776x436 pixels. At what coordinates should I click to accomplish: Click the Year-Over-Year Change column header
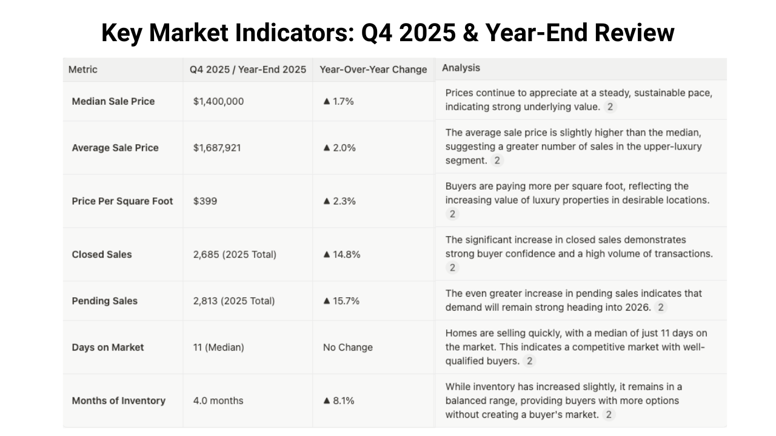(x=373, y=70)
